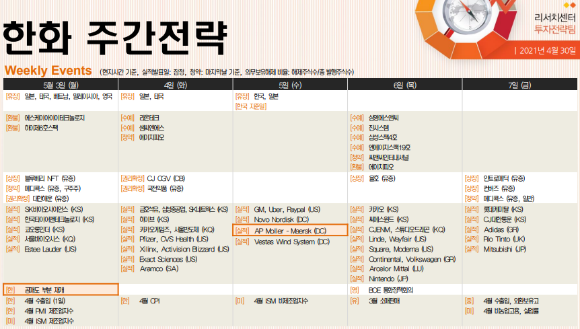Click the '한화 주간전략' title
The width and height of the screenshot is (580, 329).
coord(115,38)
